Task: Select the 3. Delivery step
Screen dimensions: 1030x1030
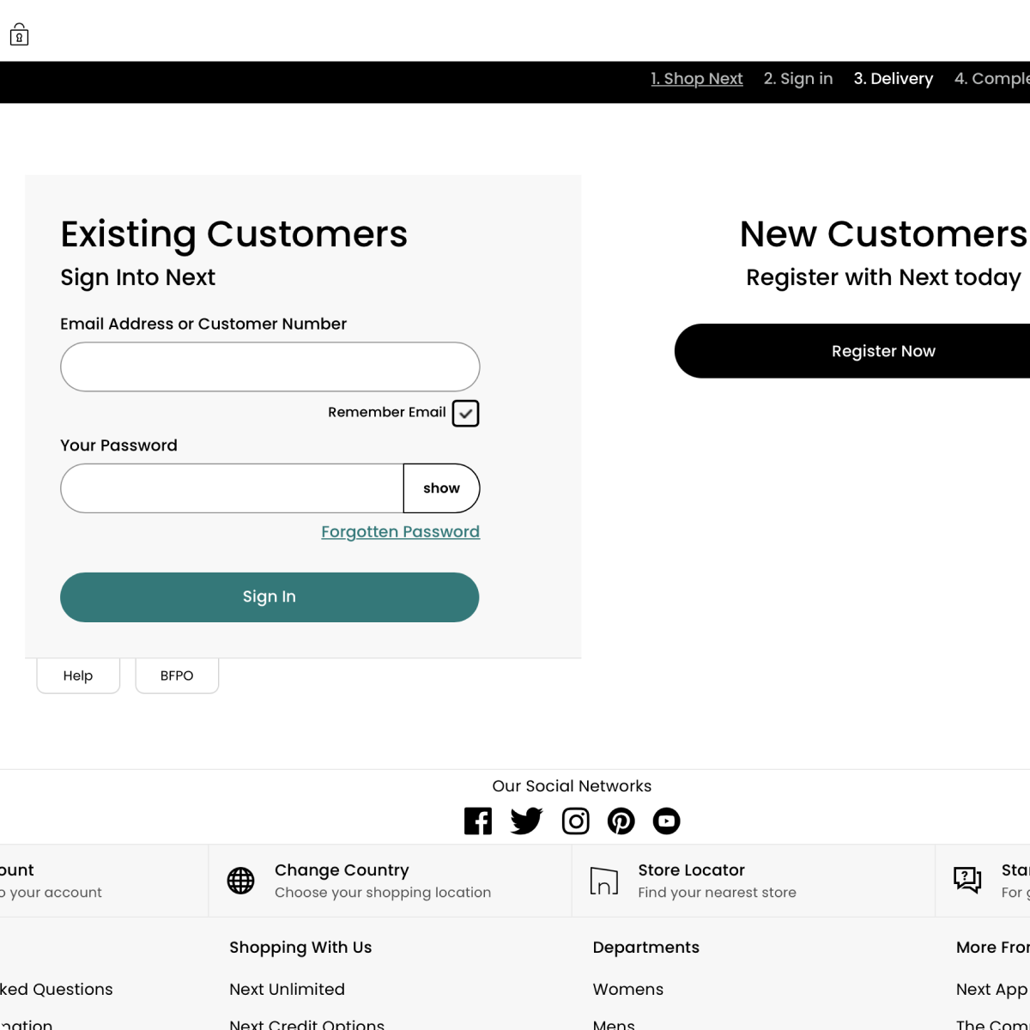Action: point(893,79)
